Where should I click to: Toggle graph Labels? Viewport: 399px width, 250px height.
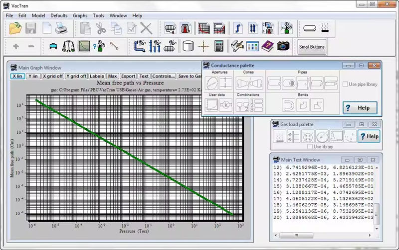point(97,76)
